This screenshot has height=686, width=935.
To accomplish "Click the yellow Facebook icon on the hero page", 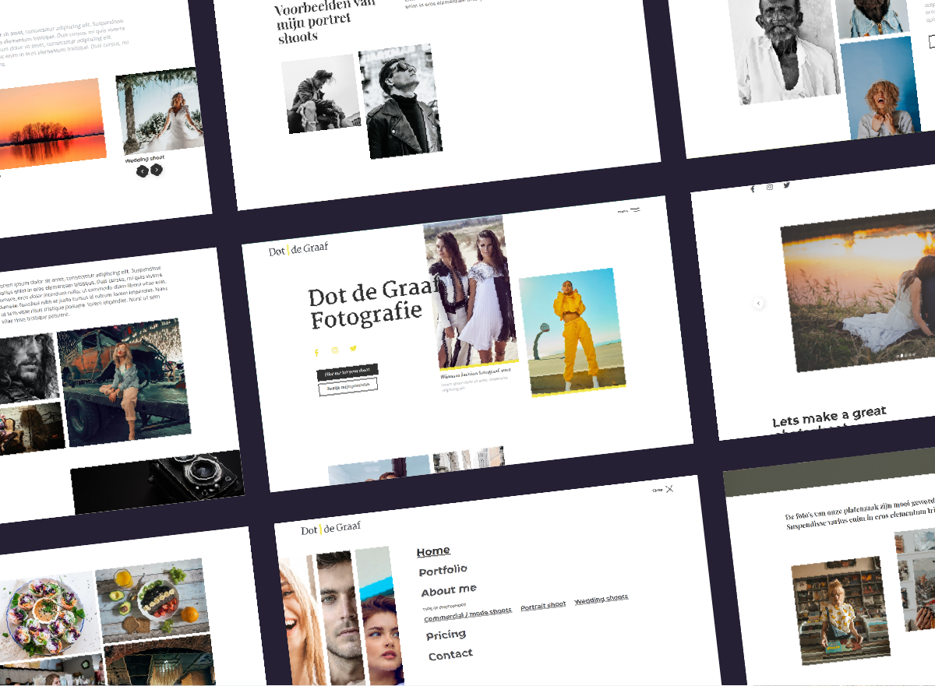I will pyautogui.click(x=316, y=353).
